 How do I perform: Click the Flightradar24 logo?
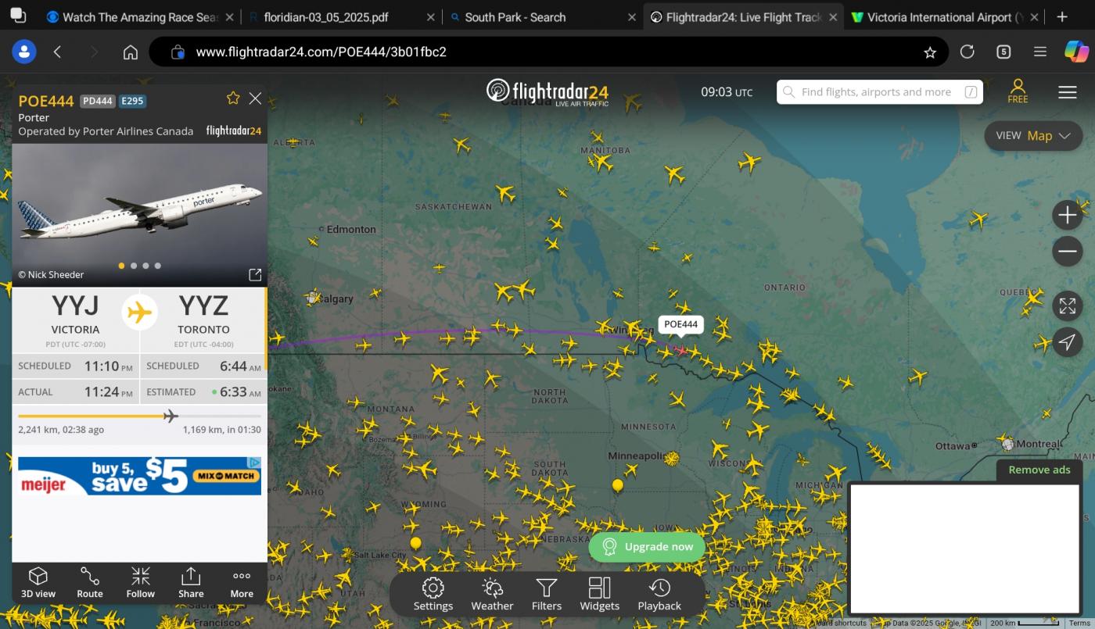pos(547,91)
